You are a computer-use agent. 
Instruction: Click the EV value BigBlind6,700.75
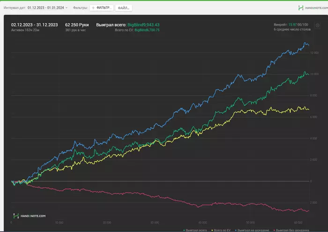click(147, 30)
